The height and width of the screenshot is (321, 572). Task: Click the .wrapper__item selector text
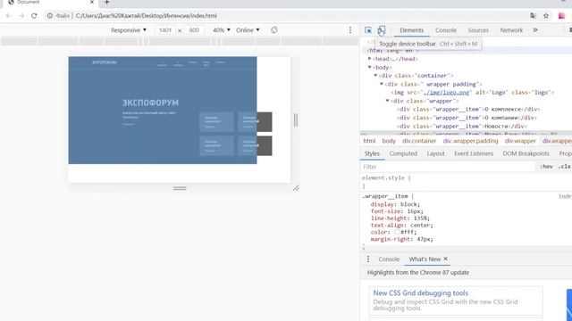(385, 196)
